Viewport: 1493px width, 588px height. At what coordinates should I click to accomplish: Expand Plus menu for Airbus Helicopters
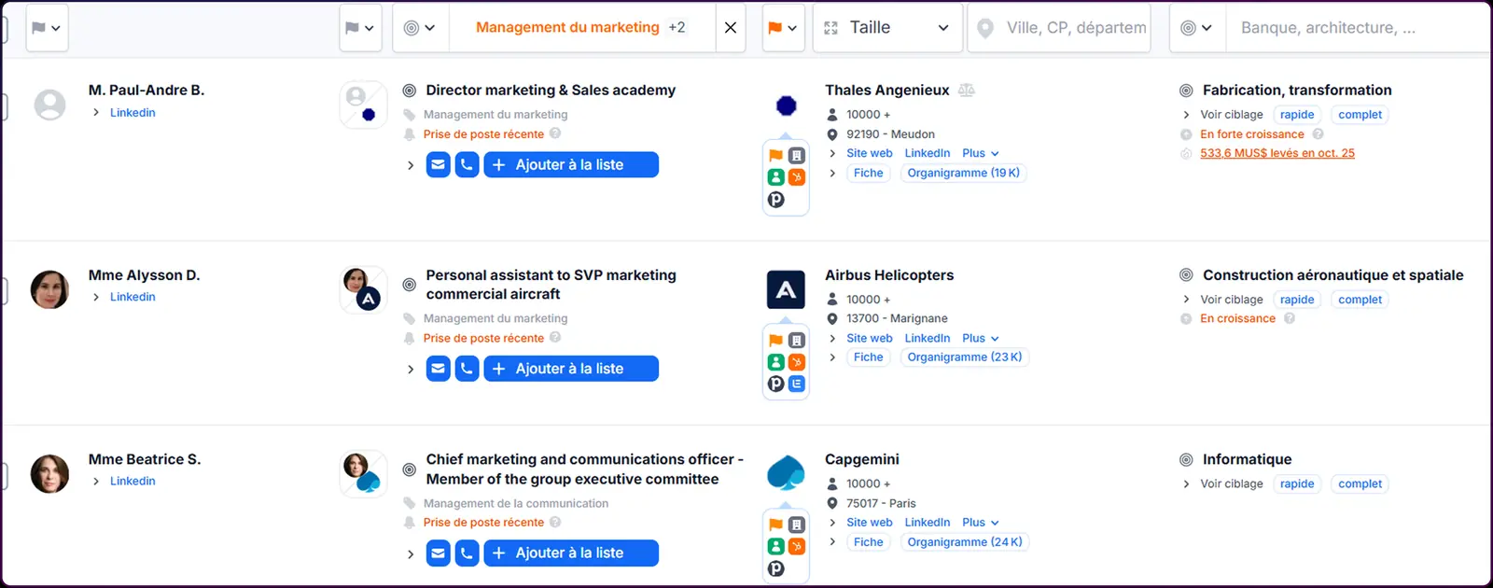(981, 338)
